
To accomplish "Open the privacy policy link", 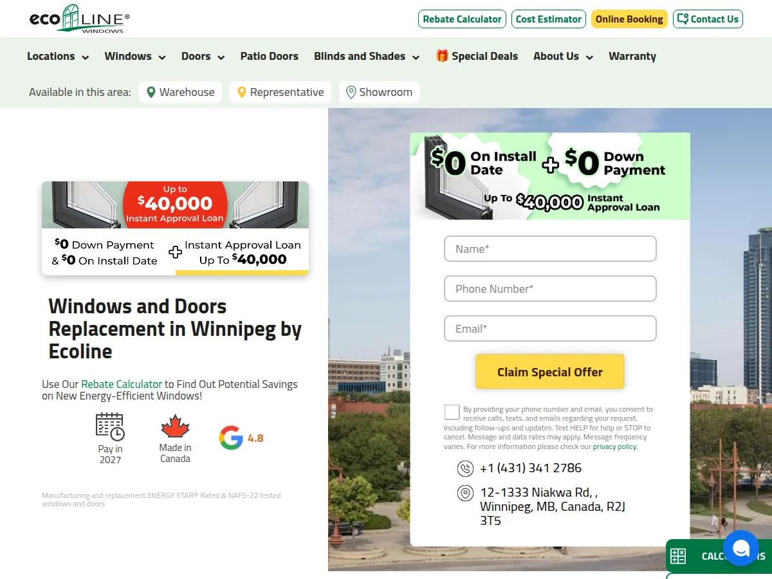I will point(614,446).
